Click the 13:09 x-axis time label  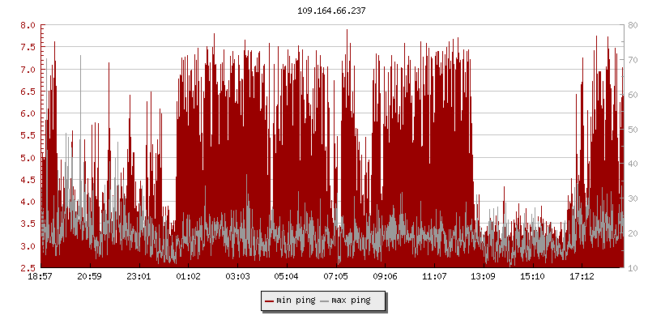tap(484, 276)
